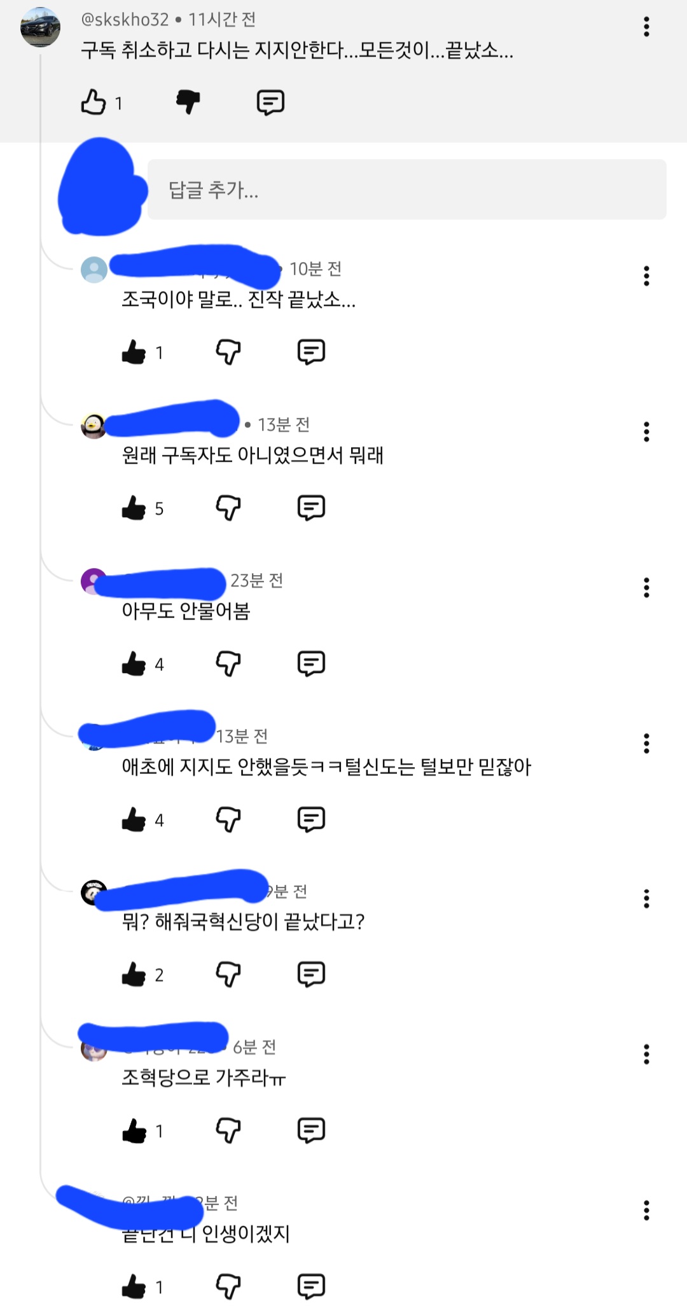Like the '조혁당으로 가주라' reply
The width and height of the screenshot is (687, 1306).
[x=134, y=1130]
